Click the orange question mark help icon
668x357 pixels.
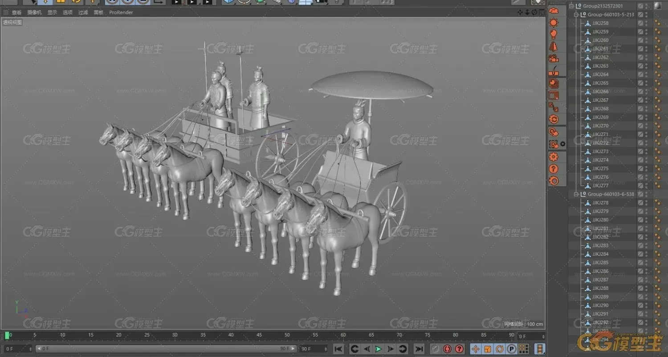point(554,168)
